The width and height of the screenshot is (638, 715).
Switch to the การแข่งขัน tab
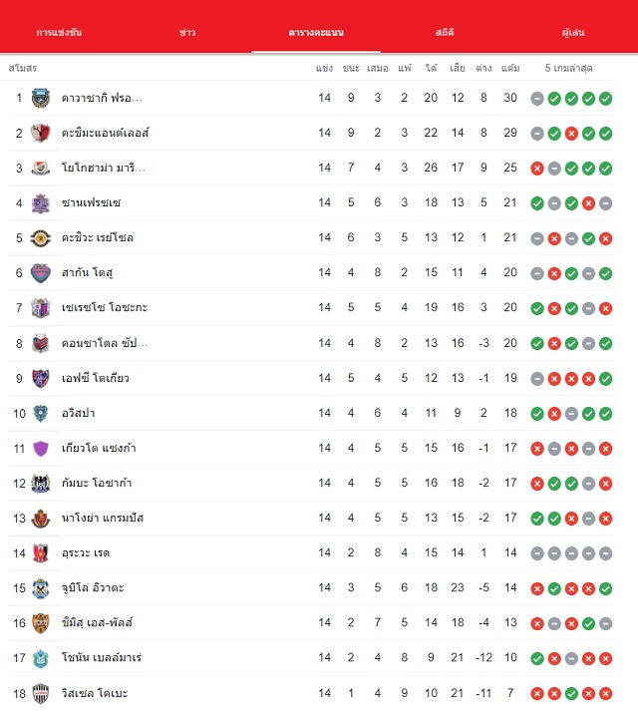tap(59, 32)
